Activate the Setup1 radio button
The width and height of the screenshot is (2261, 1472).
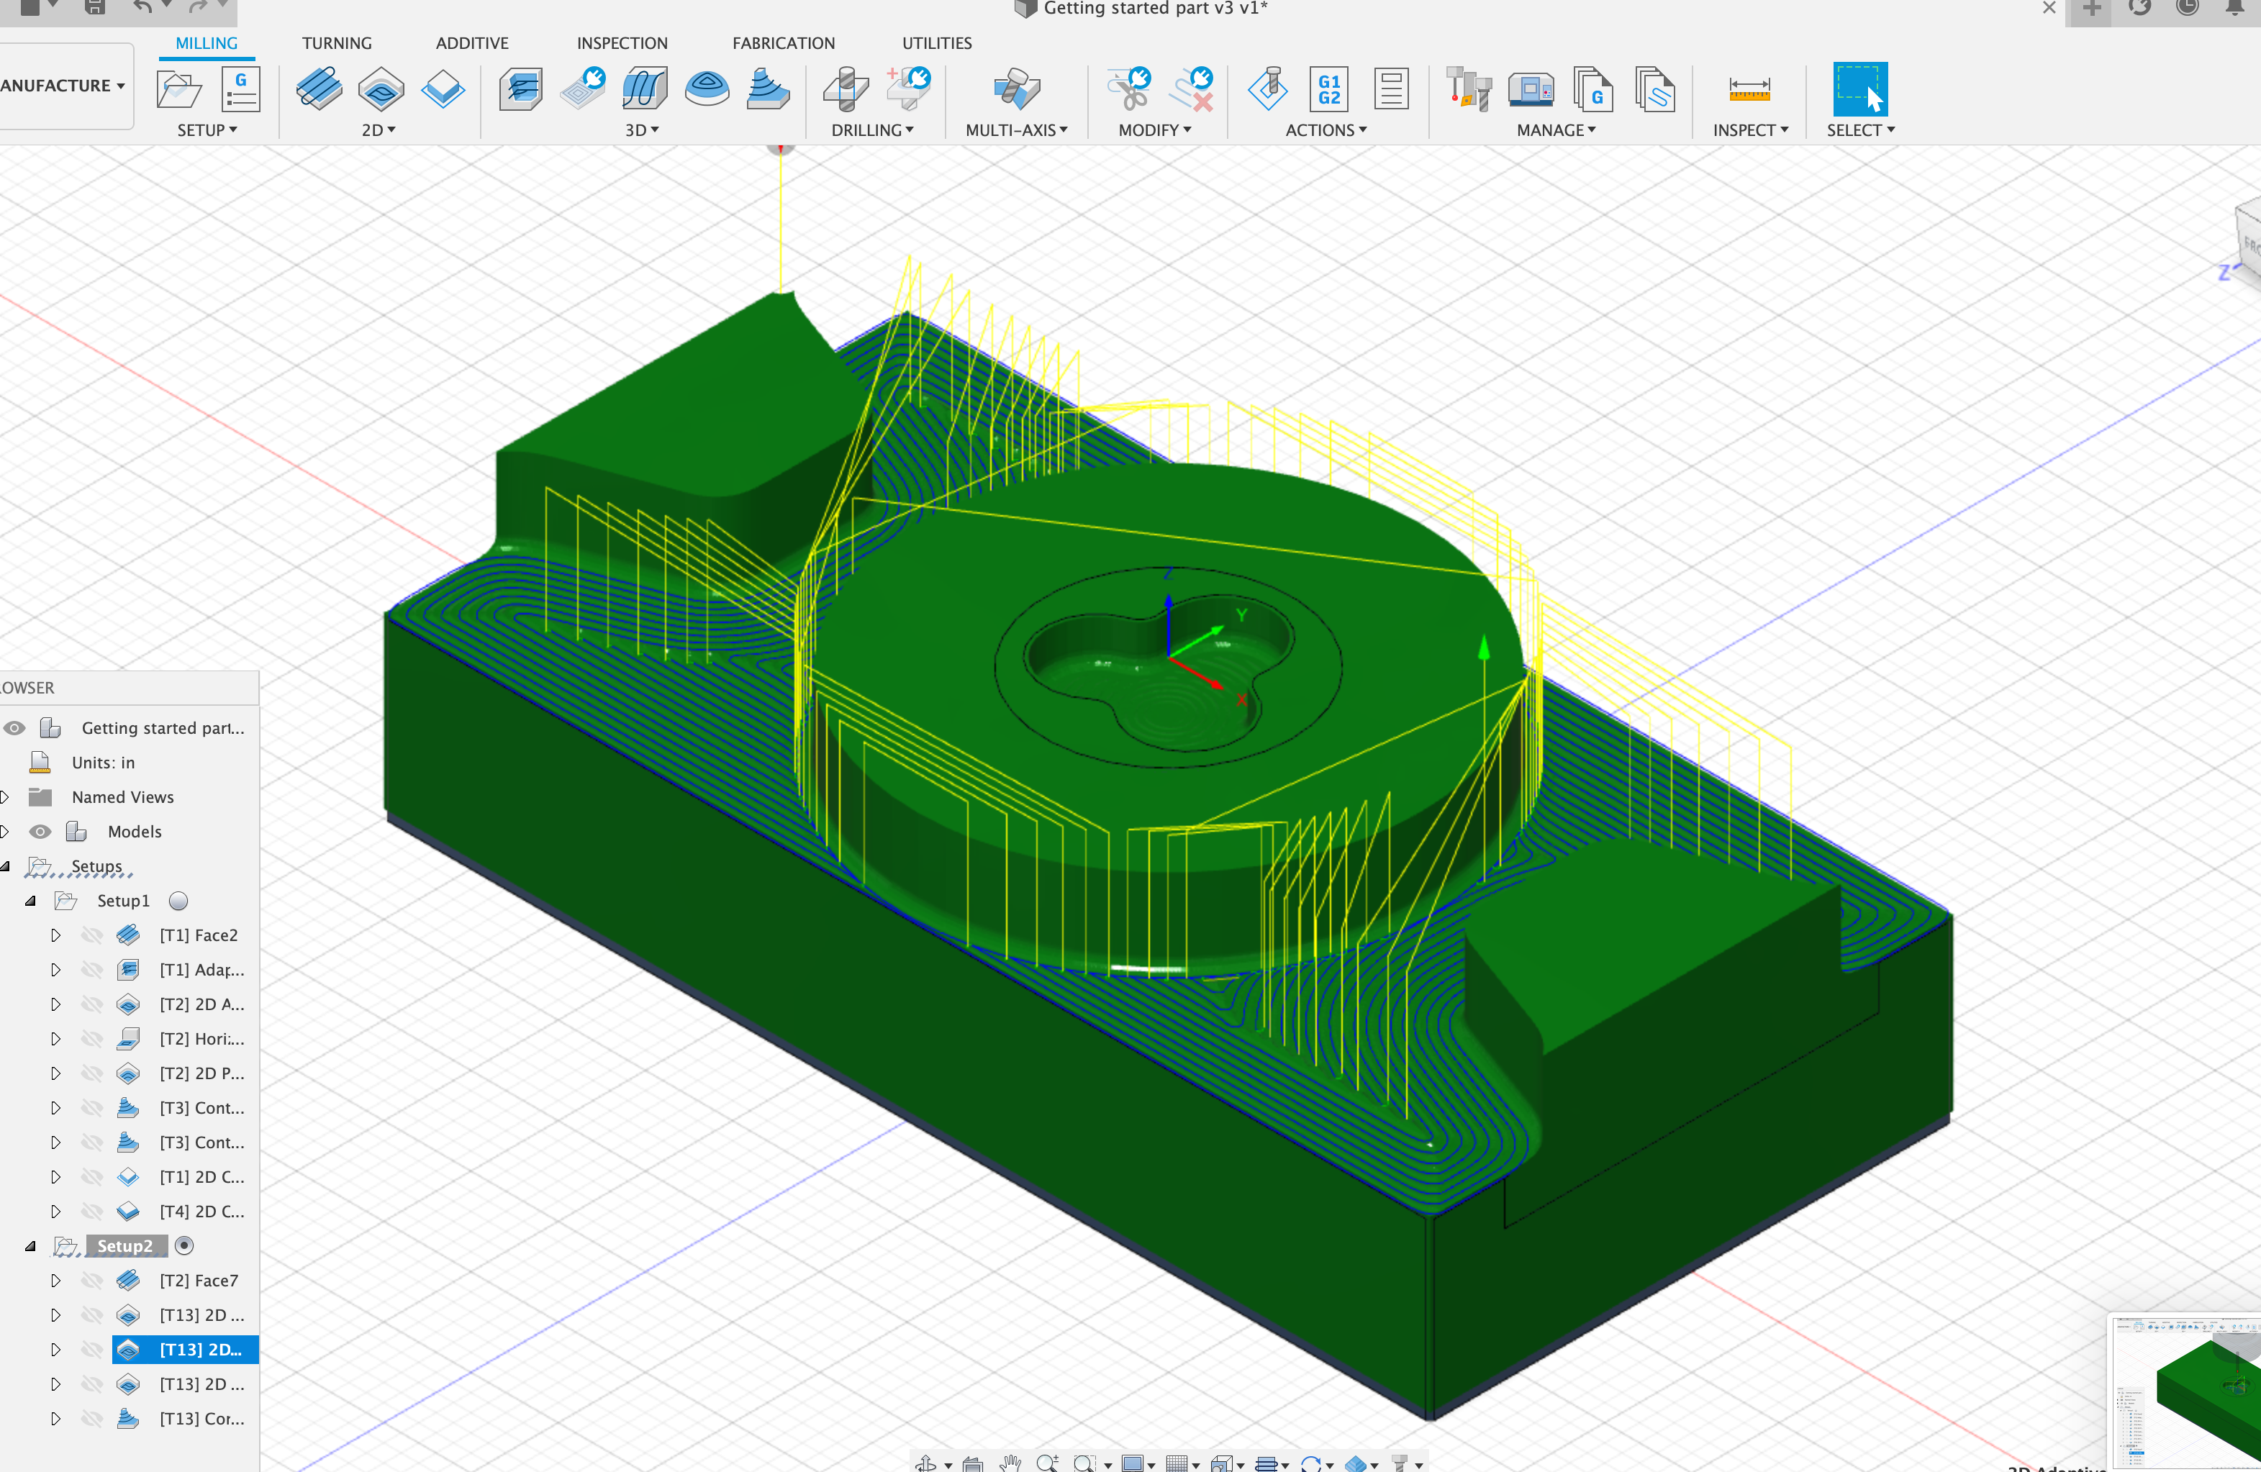click(178, 900)
